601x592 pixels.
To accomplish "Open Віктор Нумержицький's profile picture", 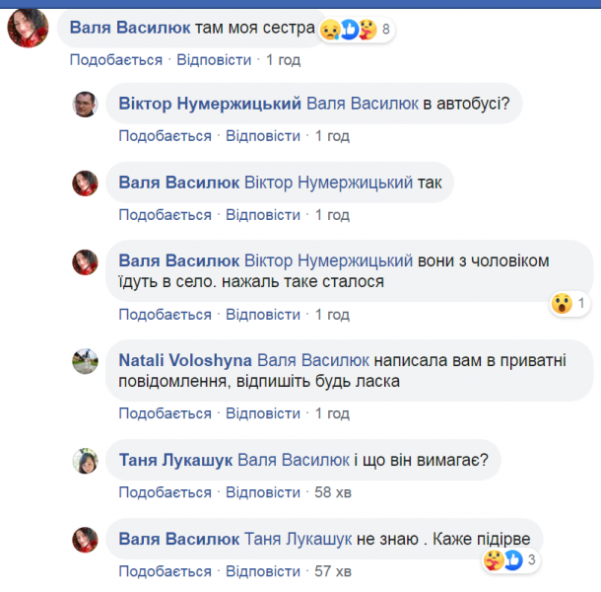I will pos(86,104).
